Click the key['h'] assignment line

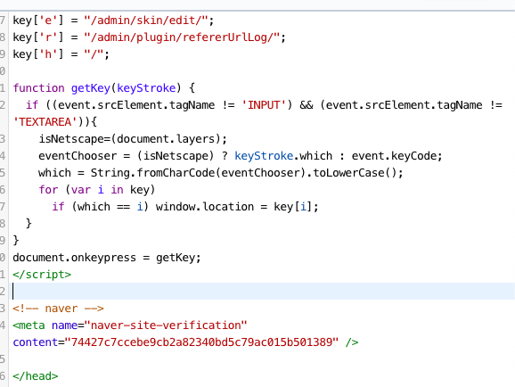pyautogui.click(x=61, y=54)
